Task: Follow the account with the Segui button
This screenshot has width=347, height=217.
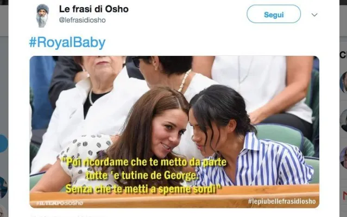Action: (x=274, y=14)
